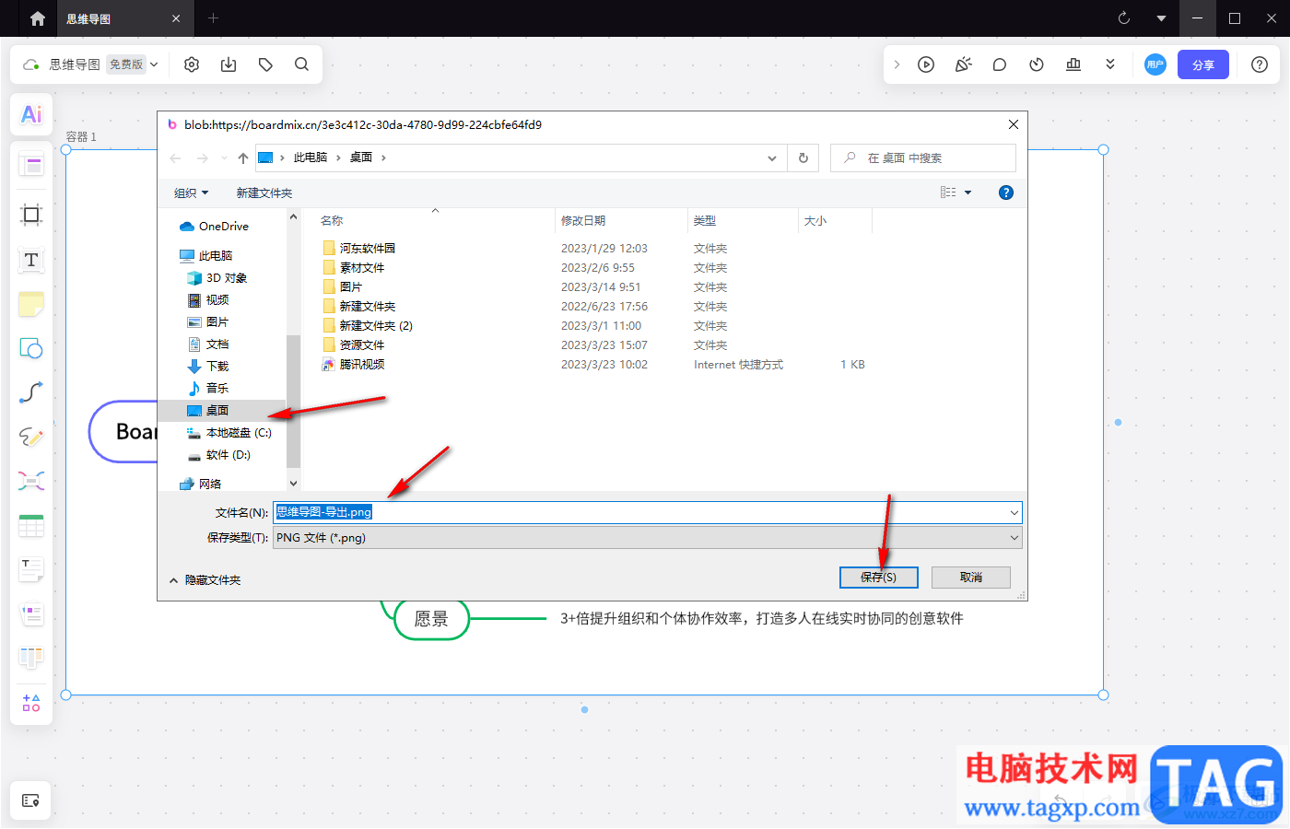Select the shapes tool in left sidebar
The width and height of the screenshot is (1290, 829).
click(31, 348)
